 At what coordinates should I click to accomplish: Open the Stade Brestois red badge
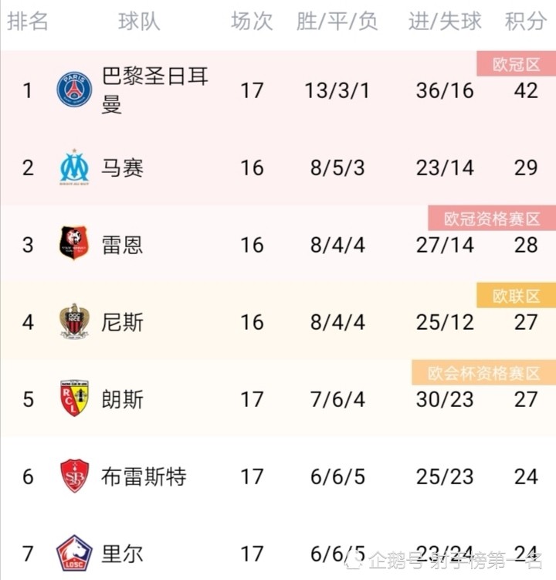[74, 476]
